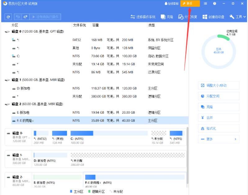Click 分配空间 allocate space button
This screenshot has width=248, height=195.
(219, 96)
